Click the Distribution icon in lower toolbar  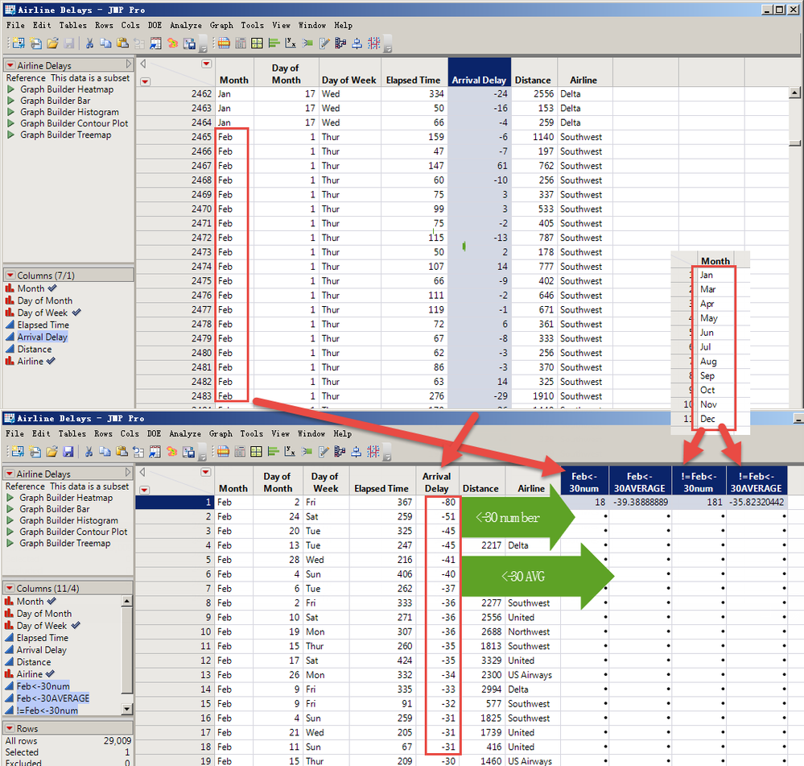[x=274, y=451]
